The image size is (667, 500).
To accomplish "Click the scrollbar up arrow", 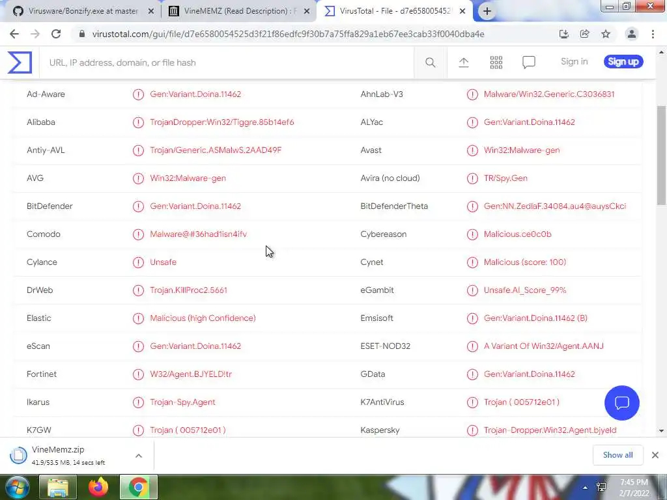I will coord(662,53).
